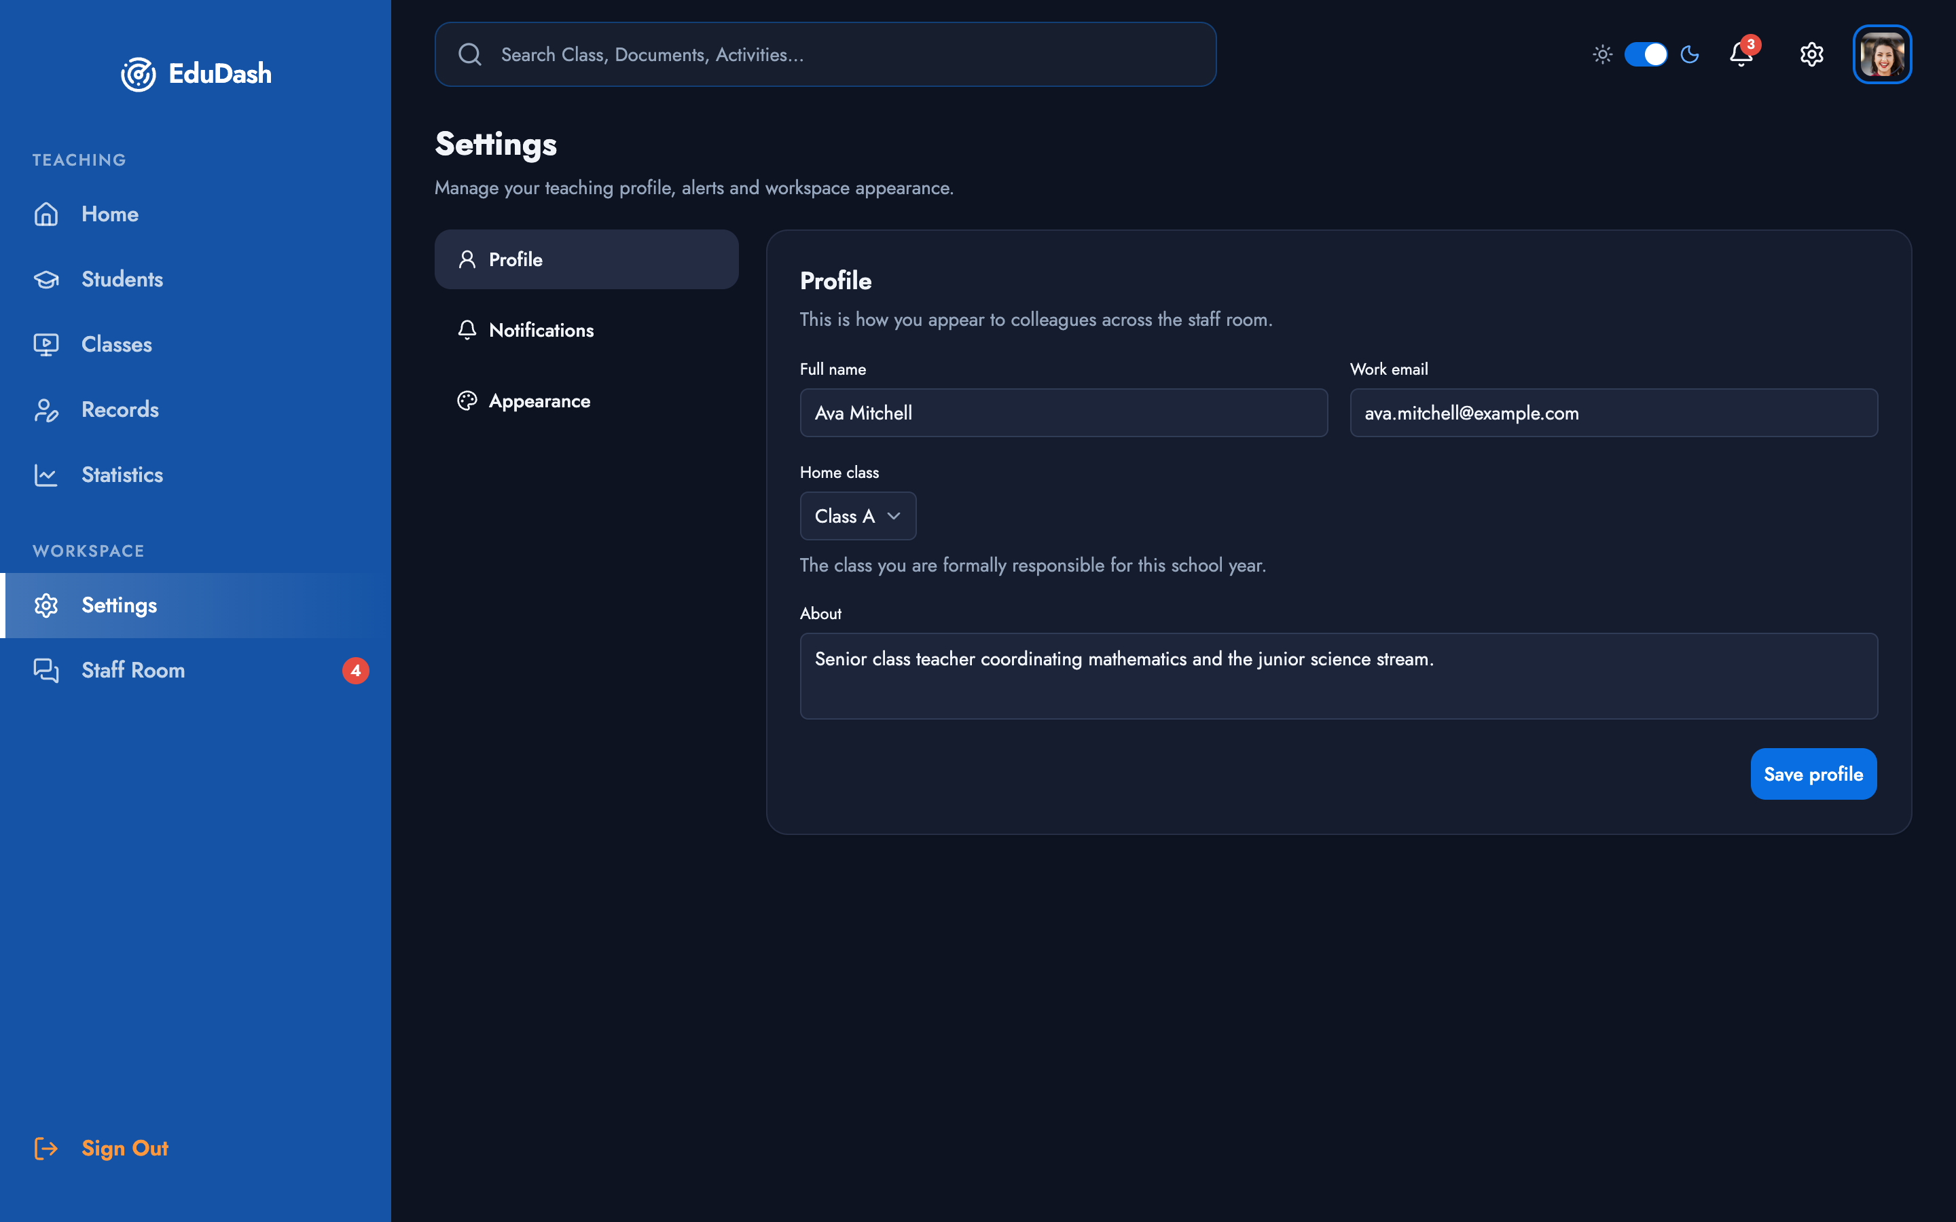Click the Settings page heading

[496, 145]
